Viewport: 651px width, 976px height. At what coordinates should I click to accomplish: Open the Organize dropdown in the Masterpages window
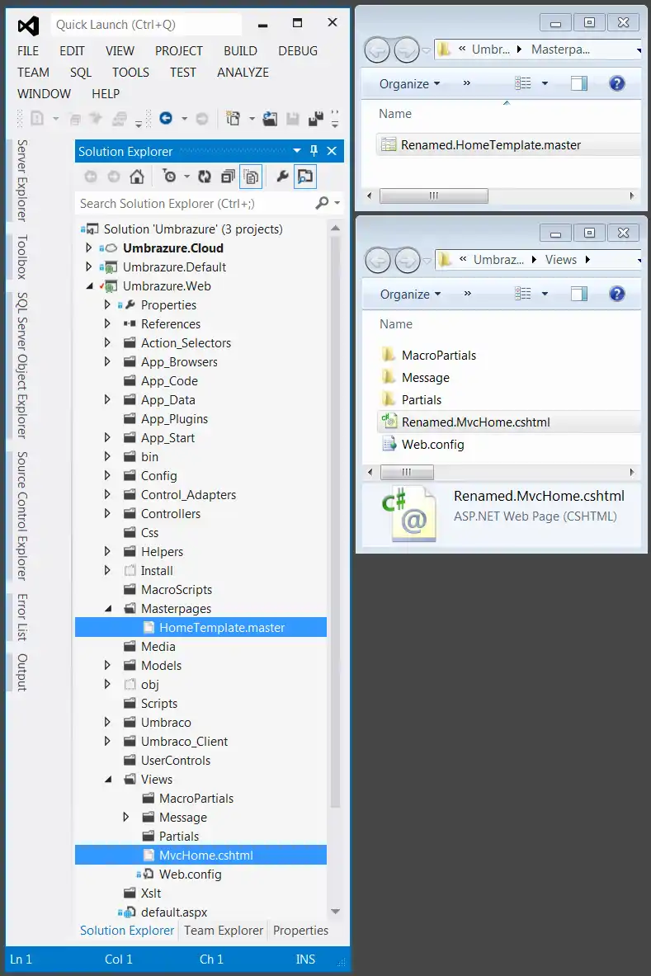coord(409,83)
